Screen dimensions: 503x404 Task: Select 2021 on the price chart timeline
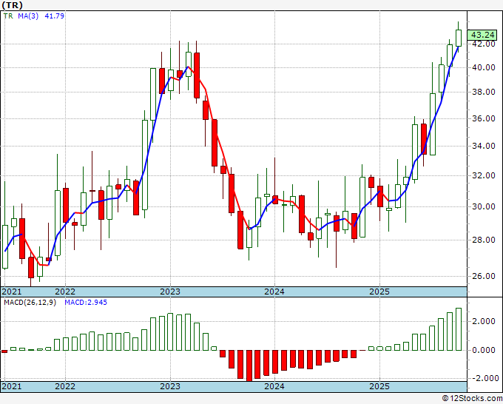[x=12, y=292]
